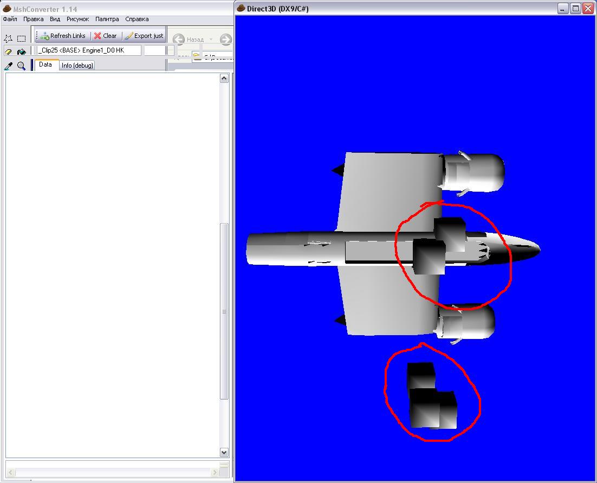Click the Clear button with red X

(106, 36)
